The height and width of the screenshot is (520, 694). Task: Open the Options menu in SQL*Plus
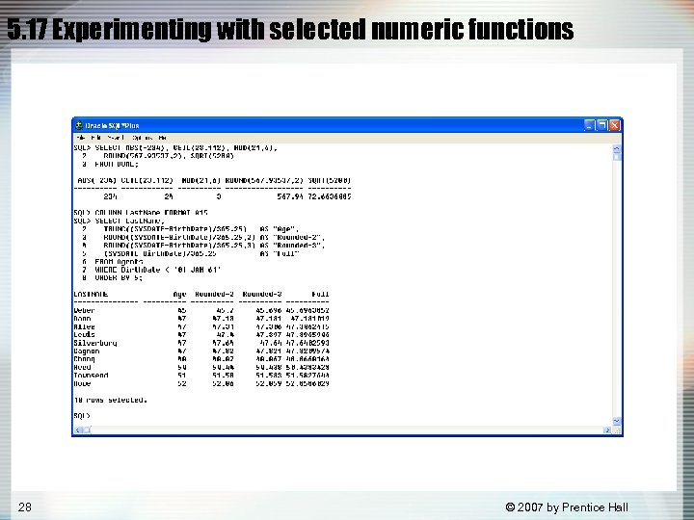point(142,138)
